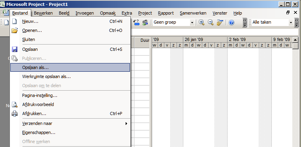Click the Zoom In magnifier icon
Screen dimensions: 301x147
coord(201,22)
